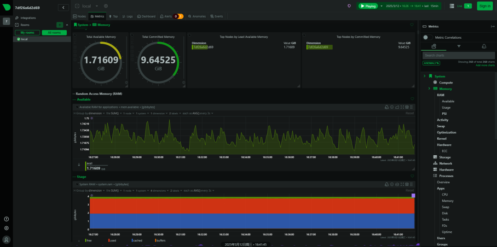The width and height of the screenshot is (497, 247).
Task: Switch to the Dashboard tab
Action: [x=146, y=16]
